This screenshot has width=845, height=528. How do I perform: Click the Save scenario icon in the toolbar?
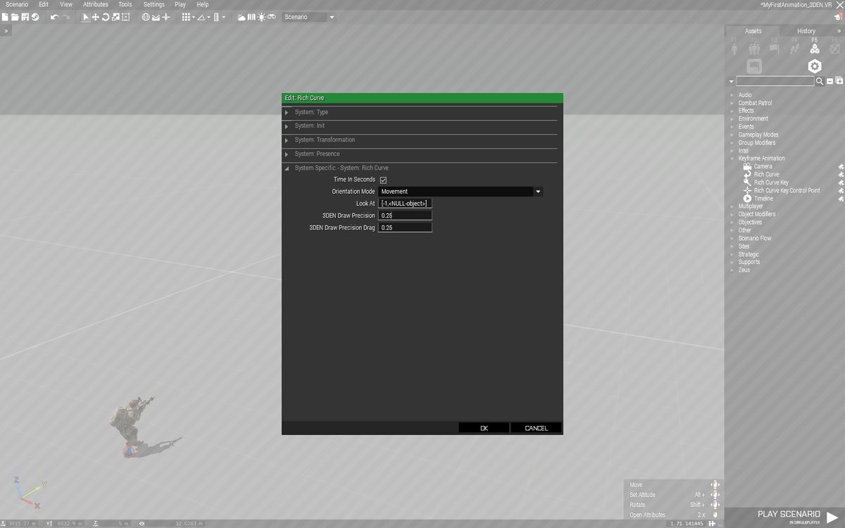point(25,17)
